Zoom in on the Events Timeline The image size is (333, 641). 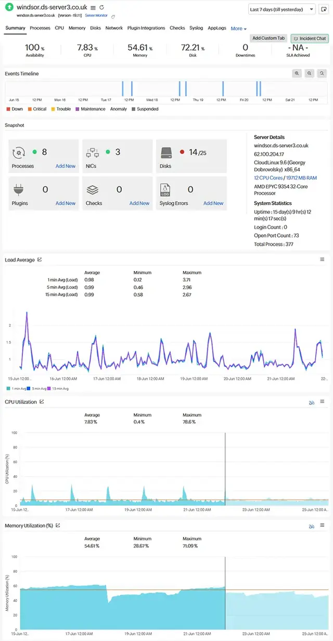pos(297,73)
